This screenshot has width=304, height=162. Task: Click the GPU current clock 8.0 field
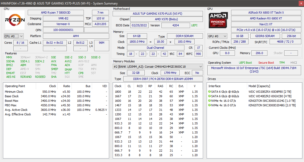tap(227, 53)
